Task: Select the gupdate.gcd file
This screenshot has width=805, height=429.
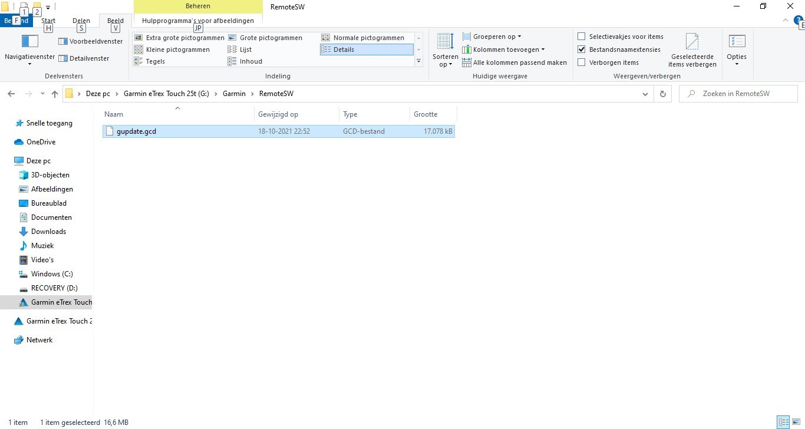Action: pyautogui.click(x=136, y=131)
